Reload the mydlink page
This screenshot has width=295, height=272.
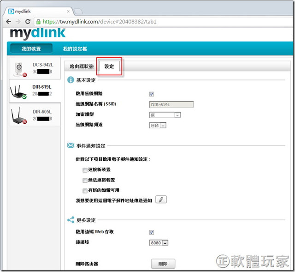[28, 22]
